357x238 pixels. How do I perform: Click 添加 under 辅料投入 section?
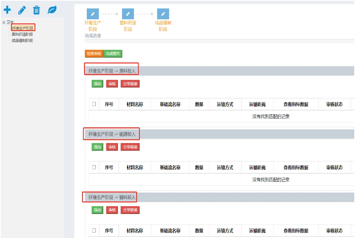[x=97, y=210]
